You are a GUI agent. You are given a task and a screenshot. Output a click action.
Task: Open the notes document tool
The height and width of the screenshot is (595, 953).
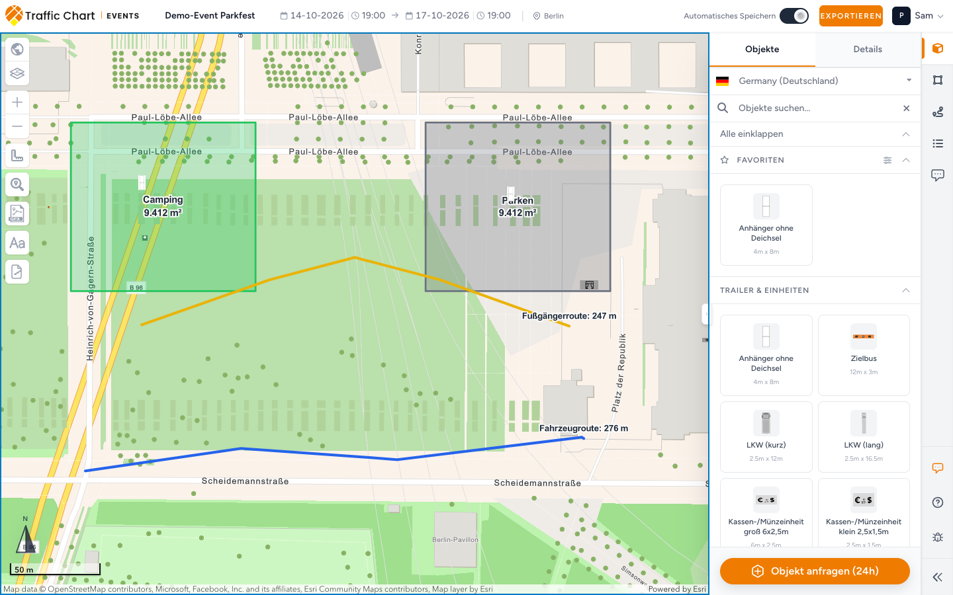pos(17,272)
